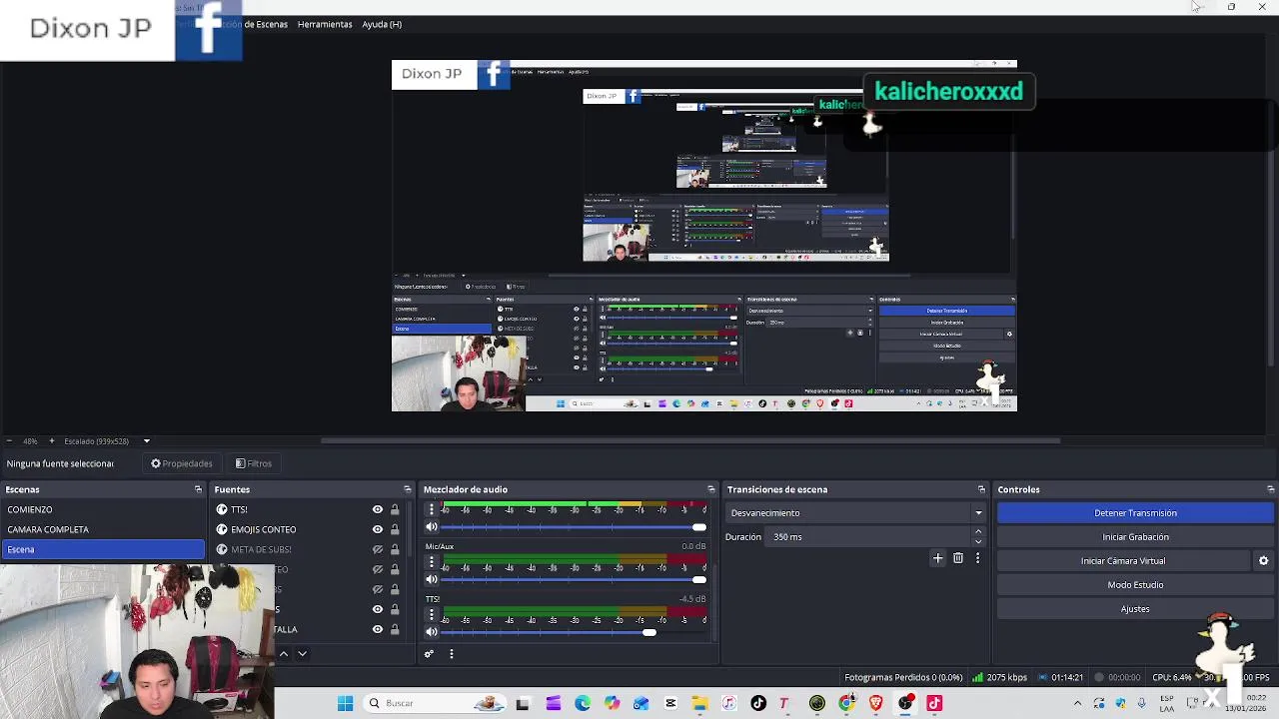
Task: Open advanced audio properties gear icon
Action: [x=429, y=654]
